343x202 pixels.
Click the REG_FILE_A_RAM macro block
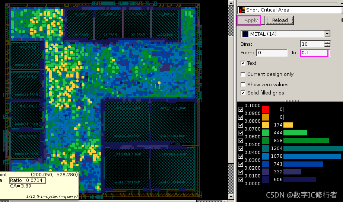127,168
